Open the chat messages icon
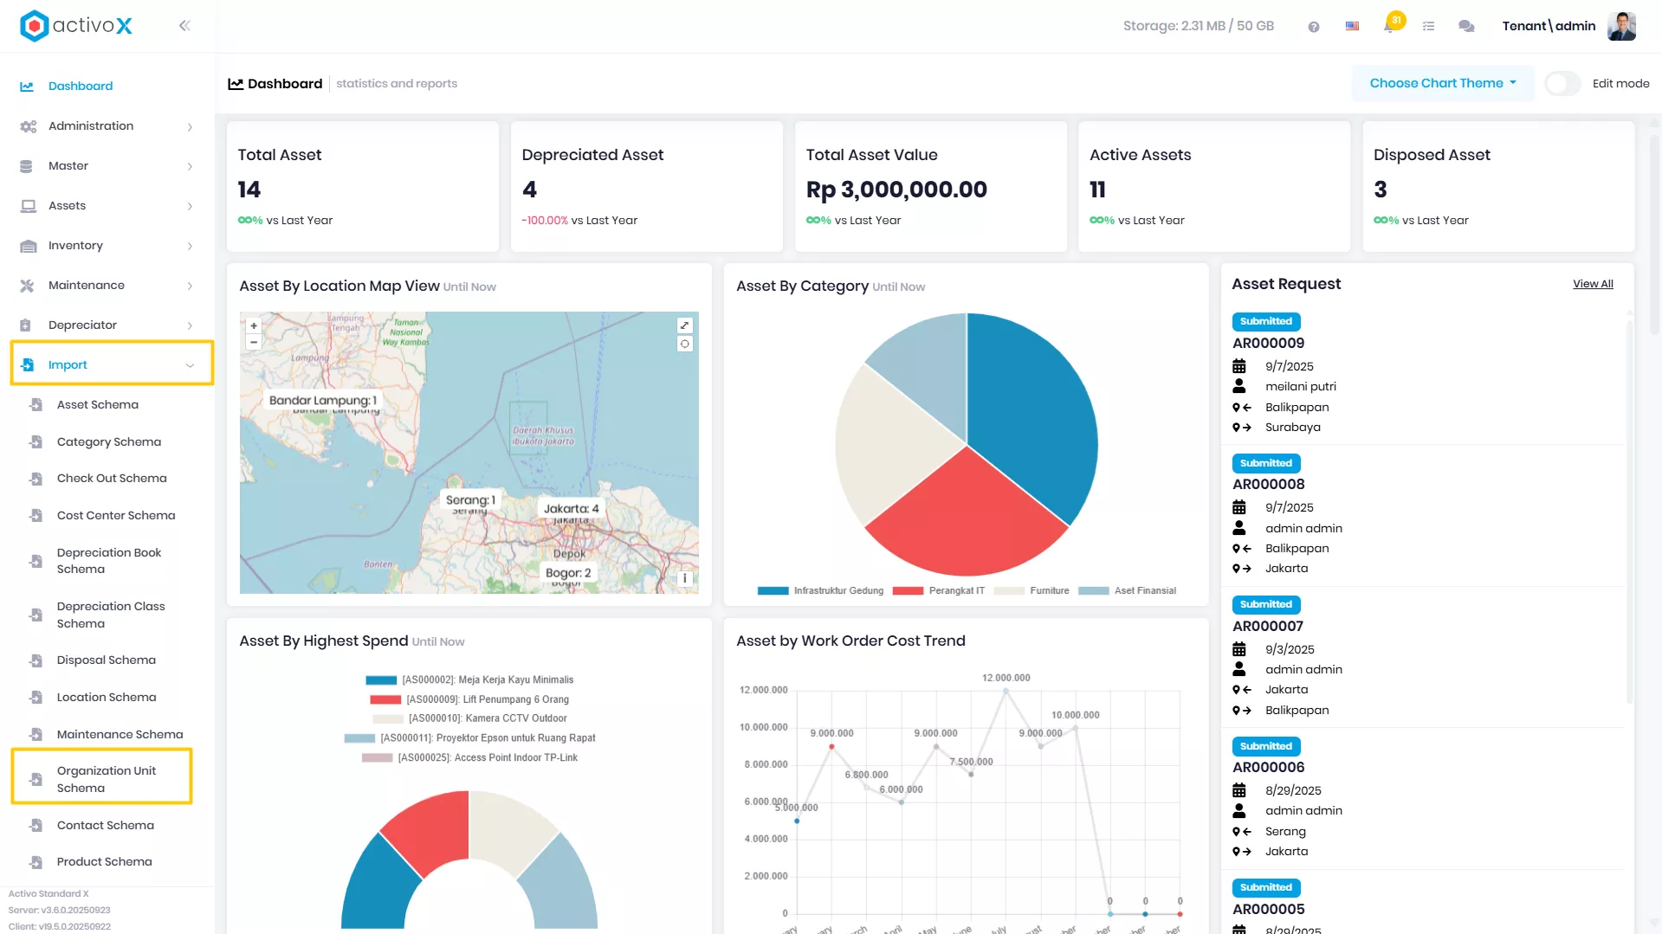 click(1466, 27)
